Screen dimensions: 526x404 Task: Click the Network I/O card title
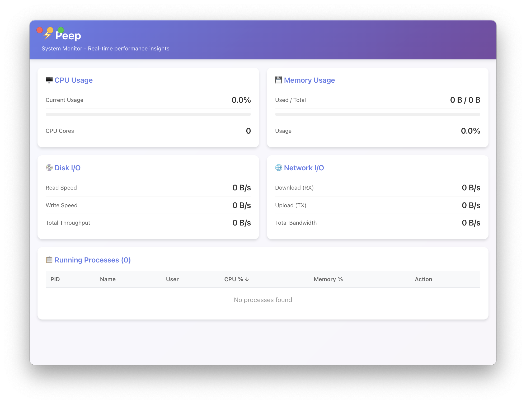click(304, 168)
